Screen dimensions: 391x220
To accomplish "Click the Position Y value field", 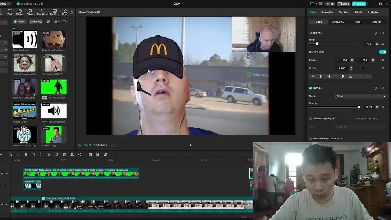I will tap(365, 60).
